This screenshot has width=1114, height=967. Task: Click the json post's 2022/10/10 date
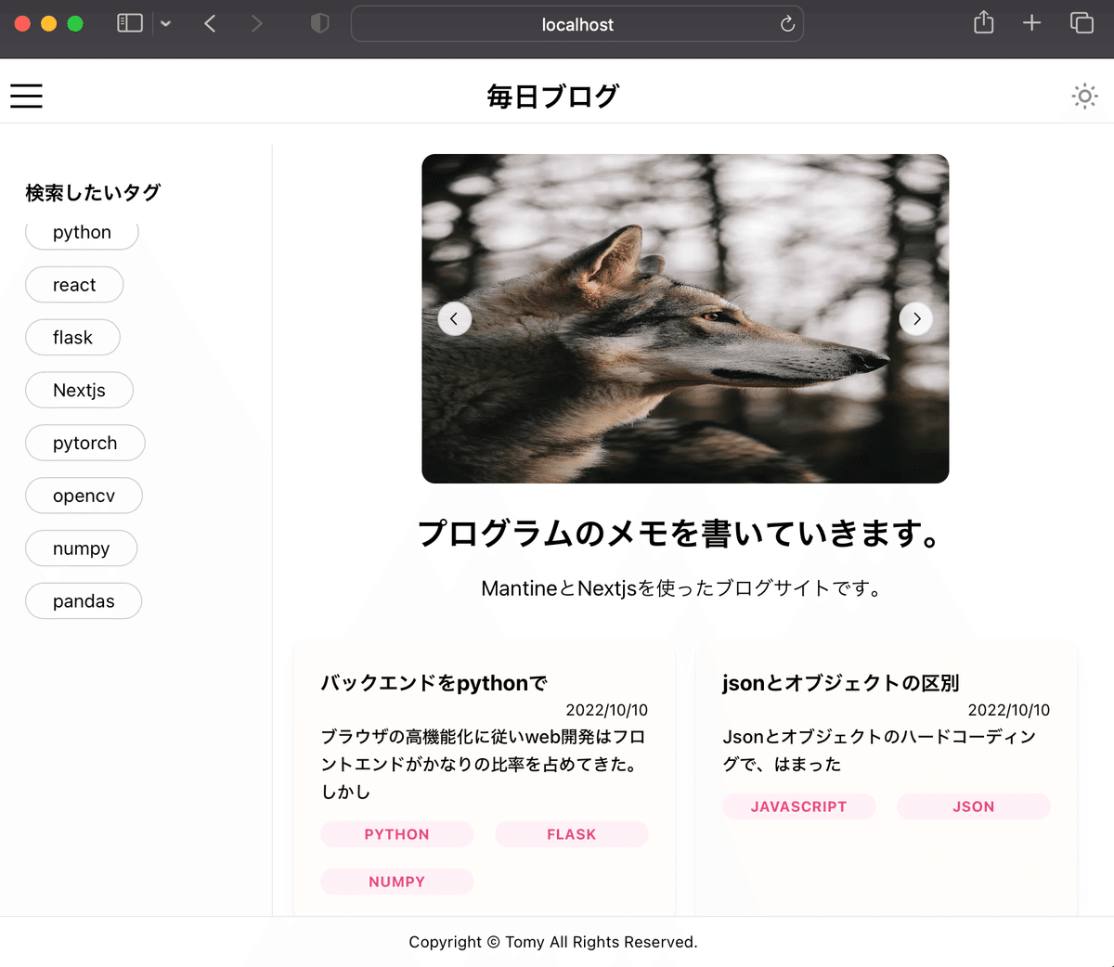tap(1009, 710)
